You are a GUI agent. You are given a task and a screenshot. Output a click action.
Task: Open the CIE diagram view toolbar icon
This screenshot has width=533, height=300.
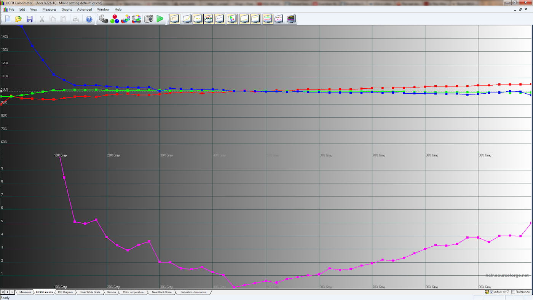[x=232, y=19]
